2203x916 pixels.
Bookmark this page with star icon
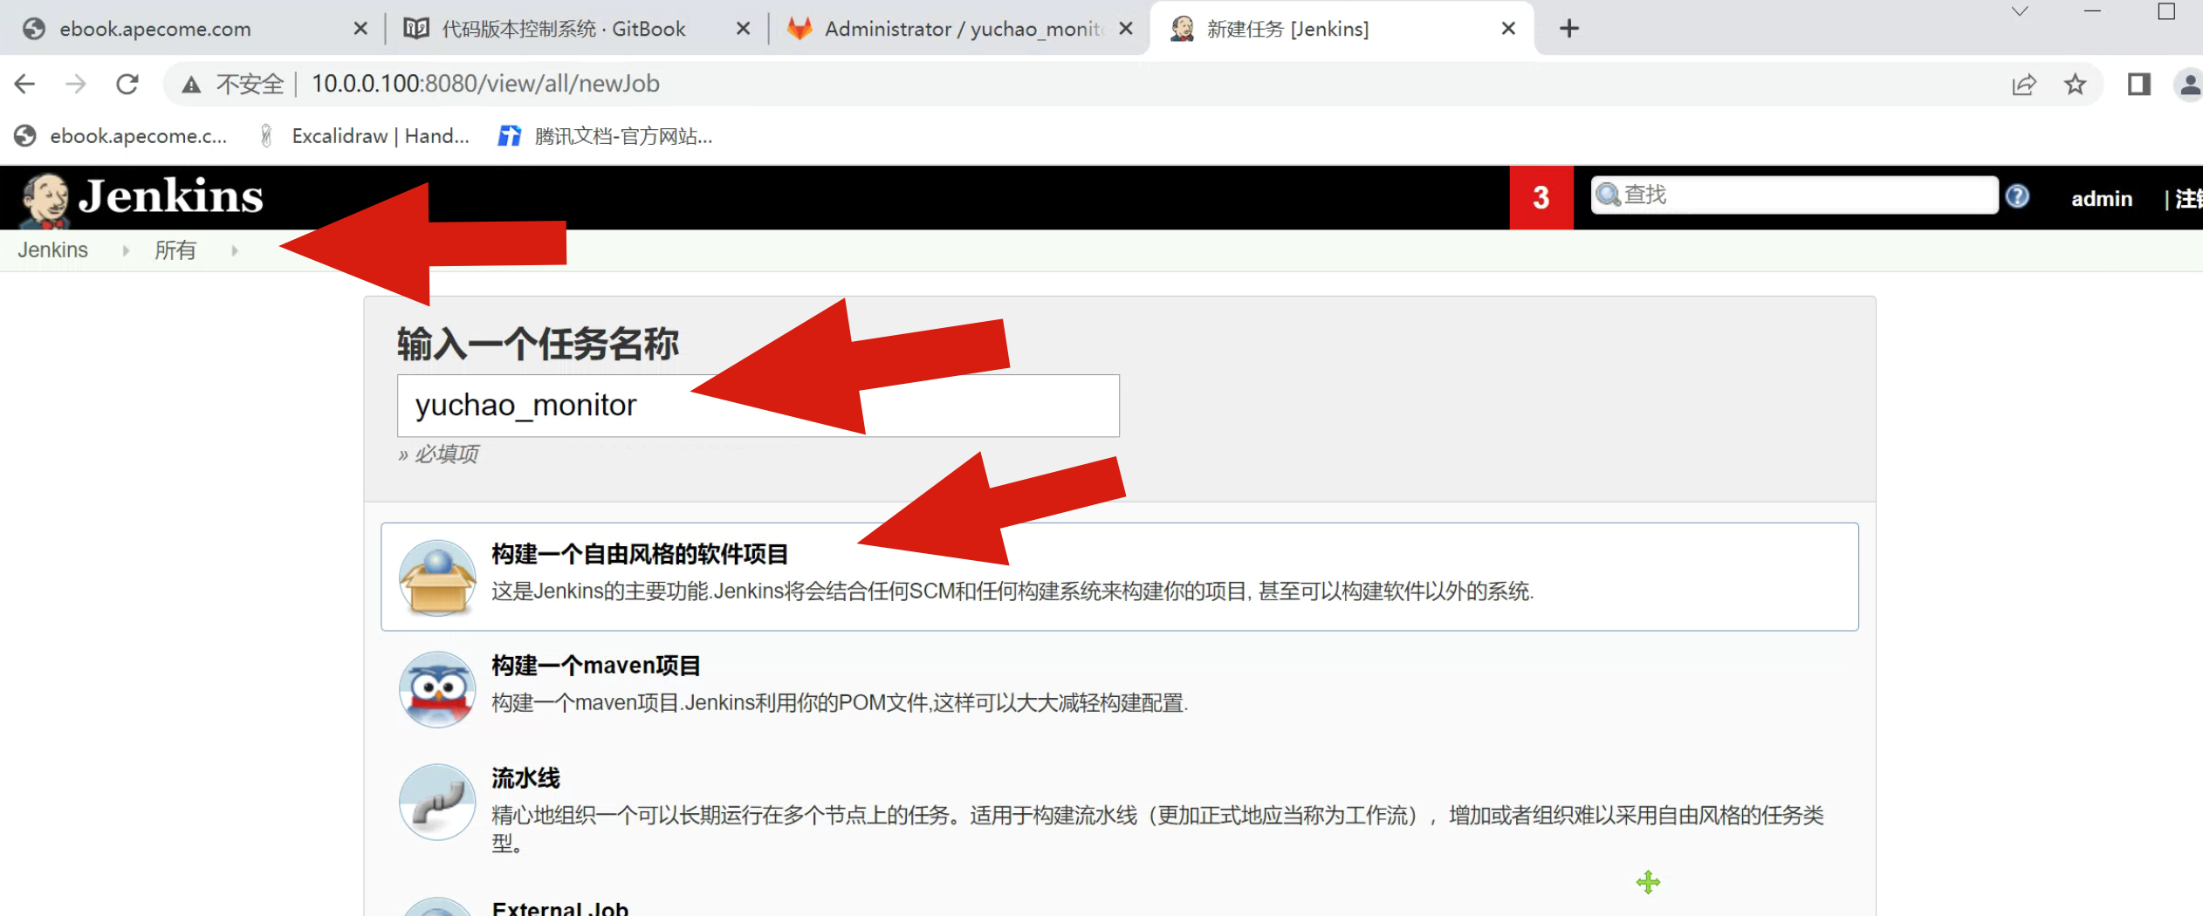[2075, 84]
